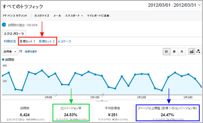The width and height of the screenshot is (203, 123).
Task: Click the blue segment circle beside 訪問数の割合
Action: click(4, 25)
